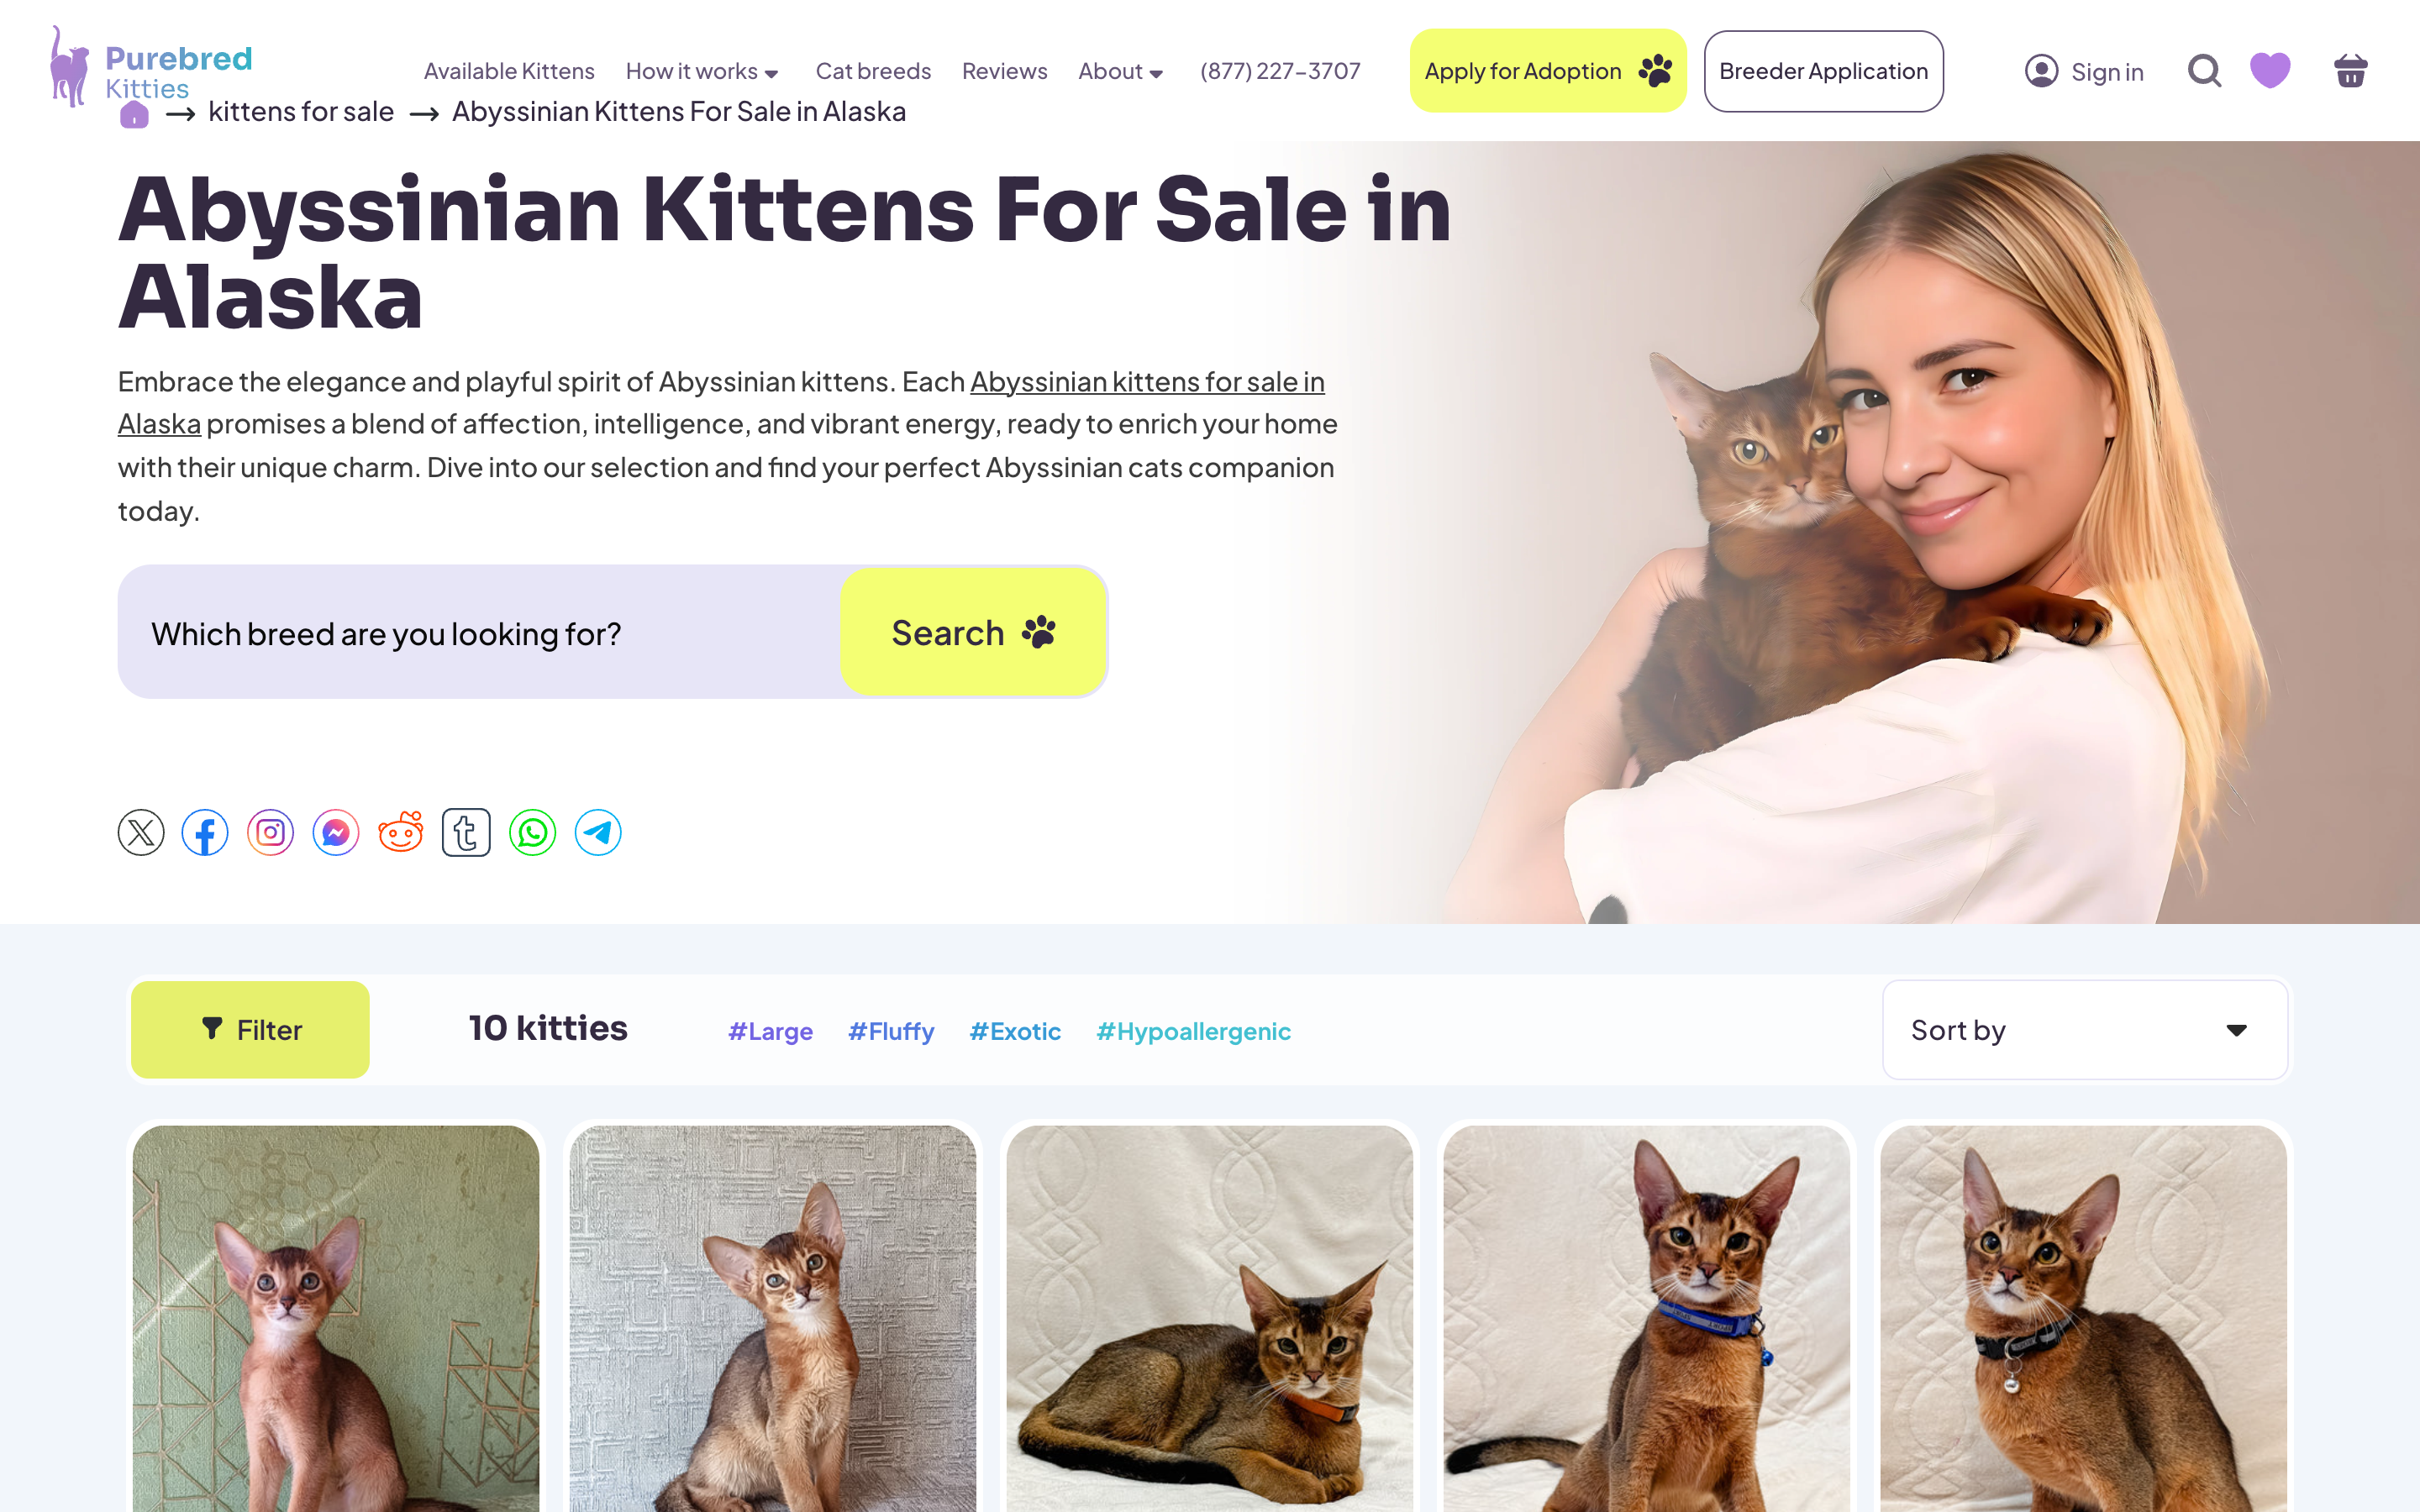
Task: Share via WhatsApp icon
Action: [x=532, y=832]
